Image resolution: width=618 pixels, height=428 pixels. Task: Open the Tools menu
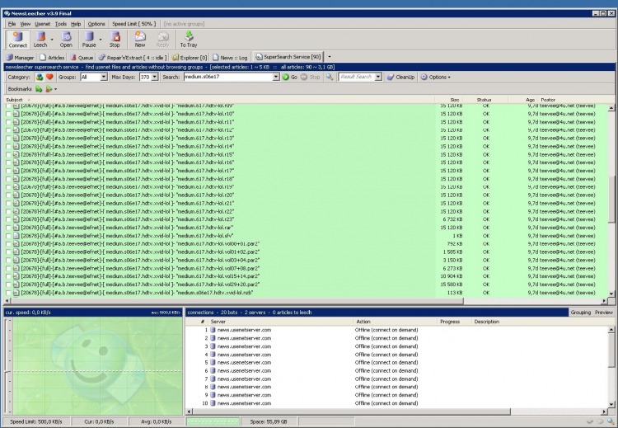point(61,24)
